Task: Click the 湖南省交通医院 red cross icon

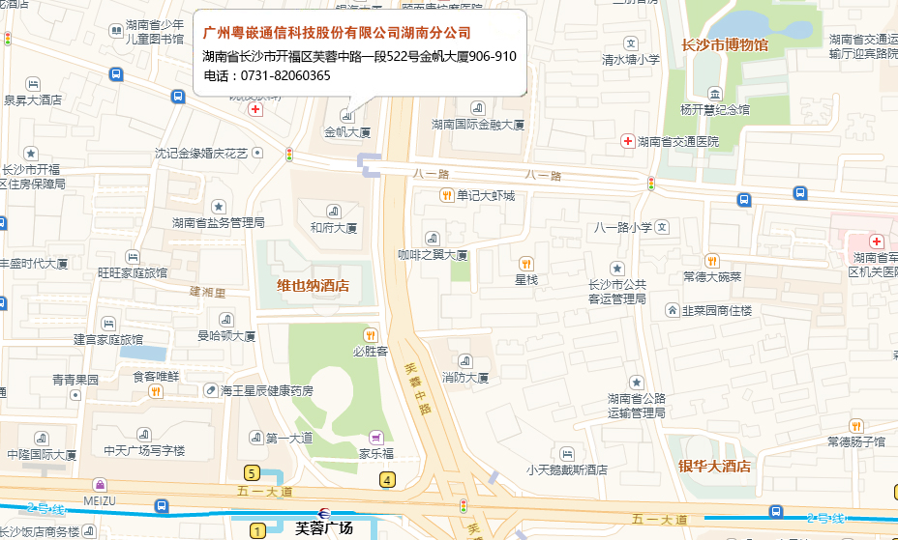Action: (628, 141)
